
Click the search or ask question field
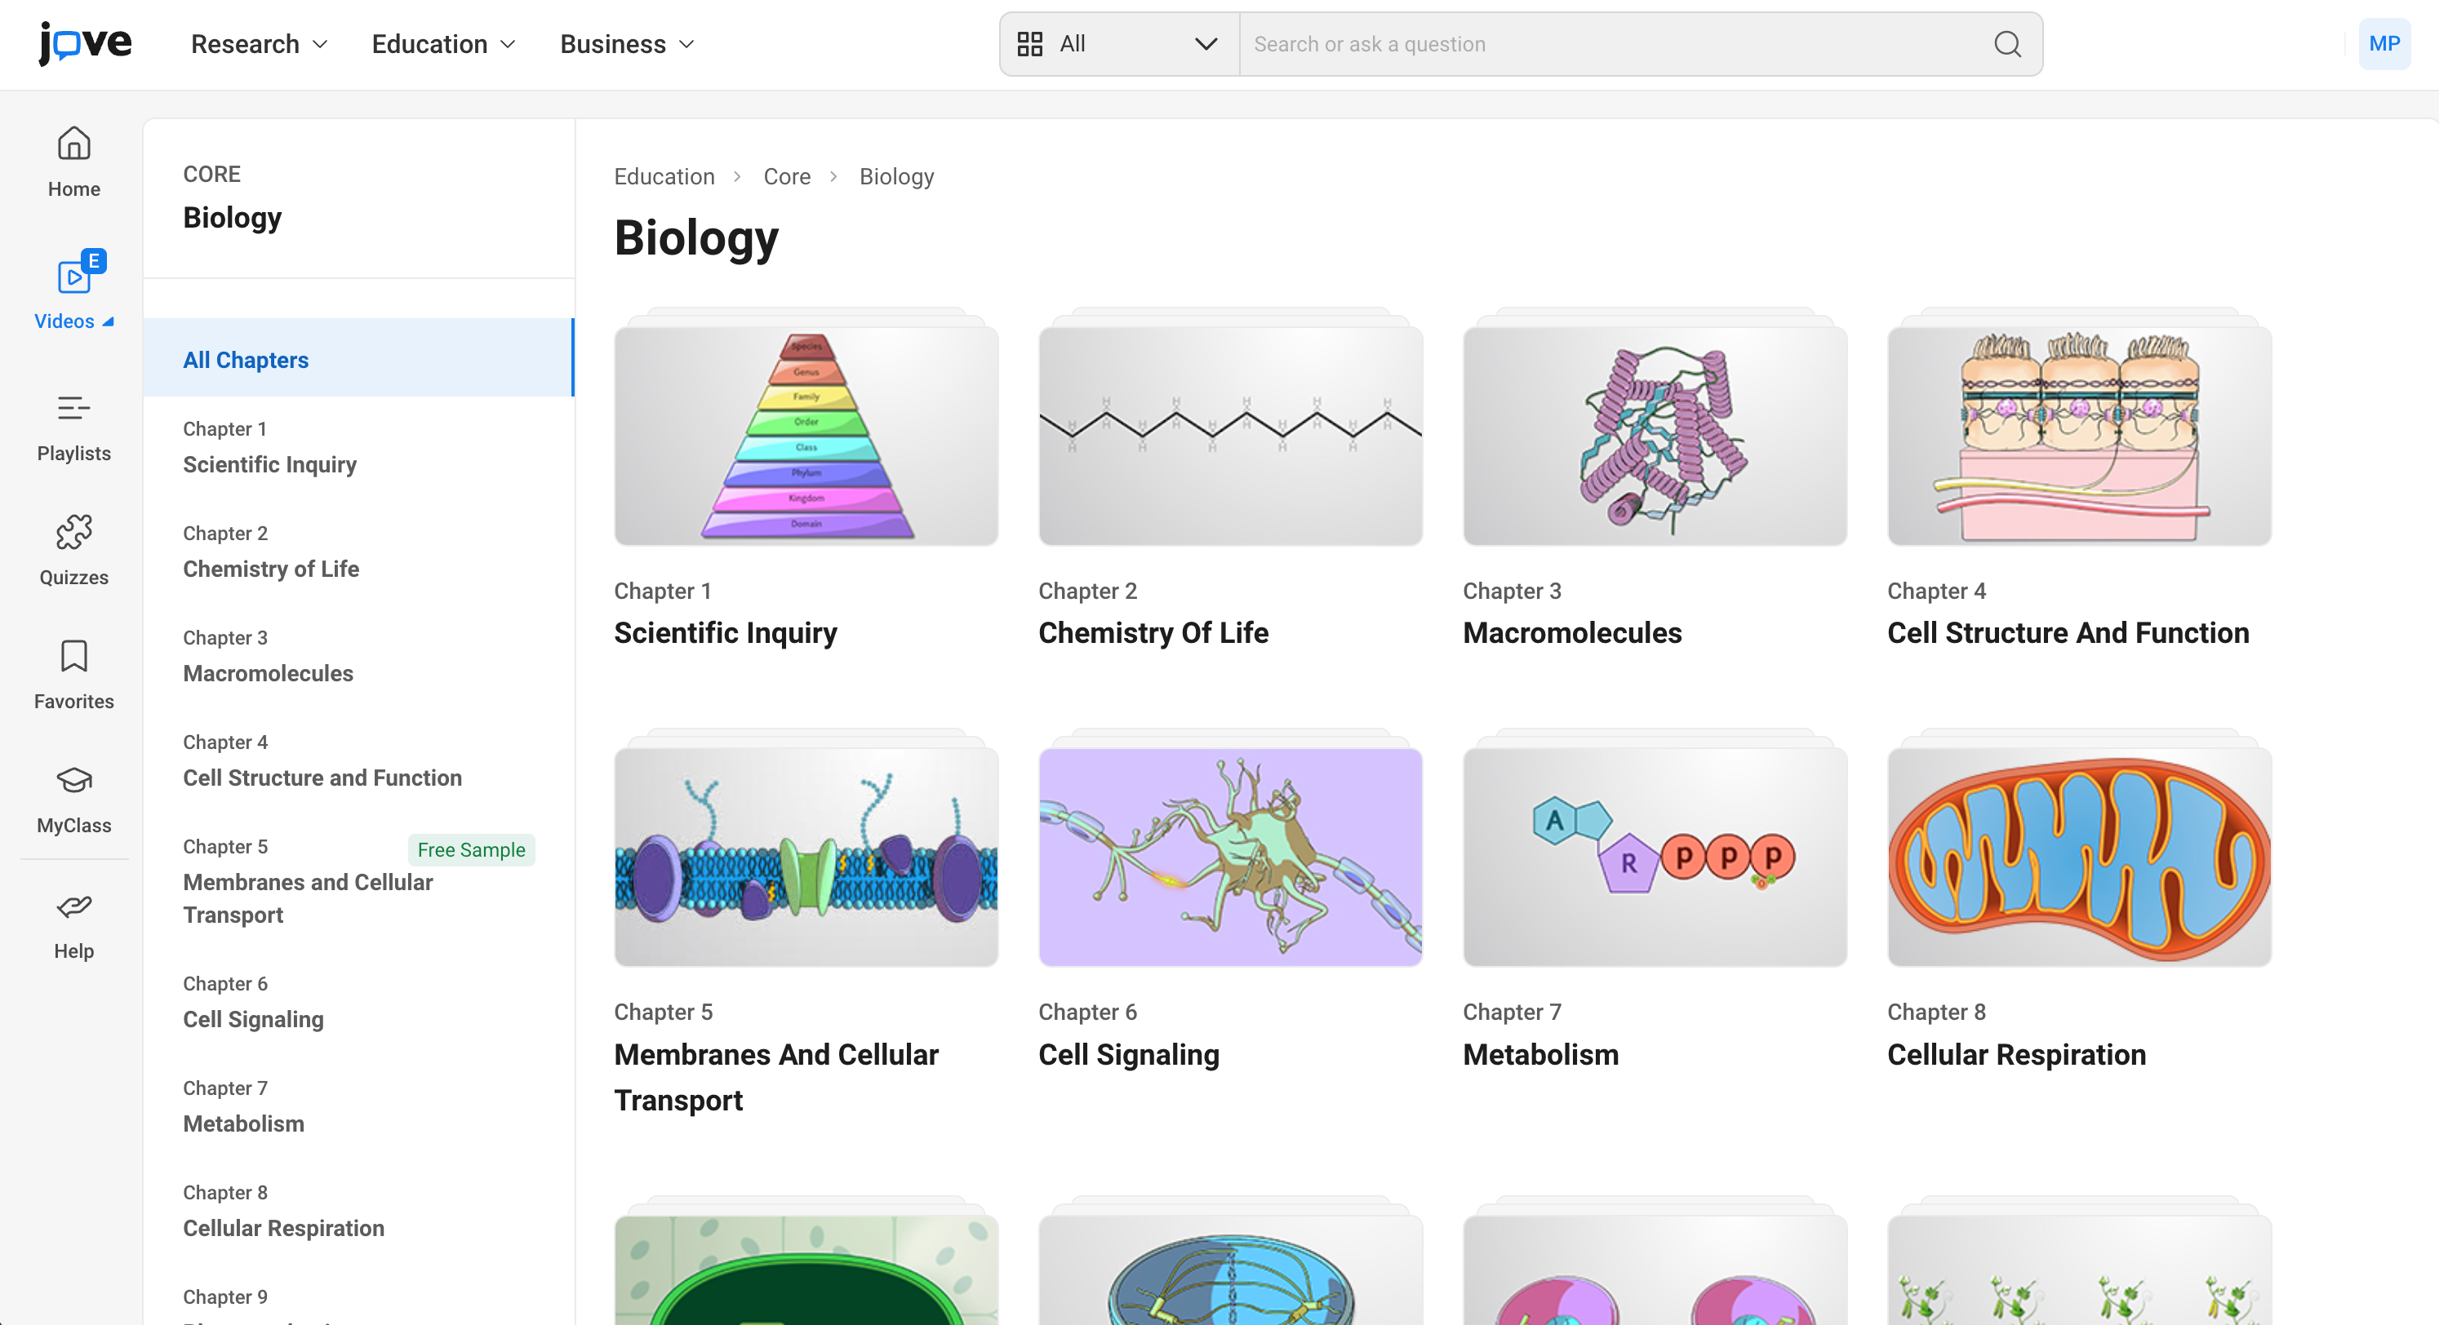pos(1610,43)
